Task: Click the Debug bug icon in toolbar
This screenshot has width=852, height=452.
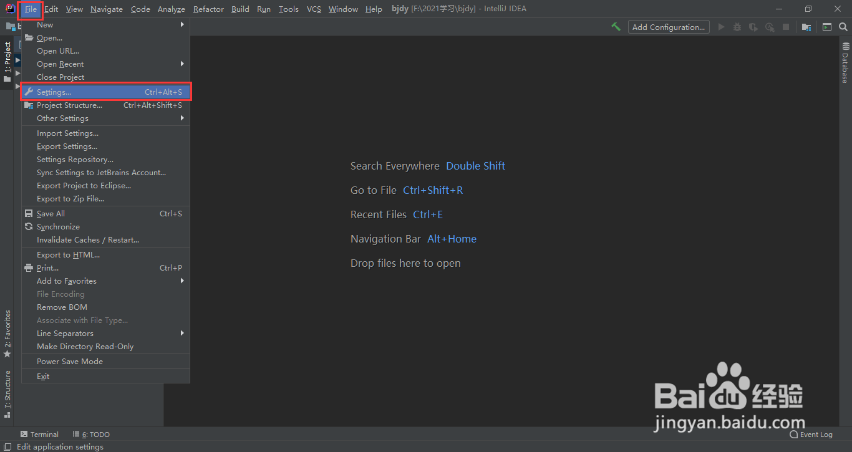Action: (x=737, y=27)
